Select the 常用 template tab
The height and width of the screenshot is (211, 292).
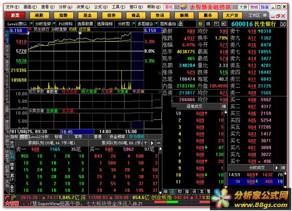click(x=78, y=137)
